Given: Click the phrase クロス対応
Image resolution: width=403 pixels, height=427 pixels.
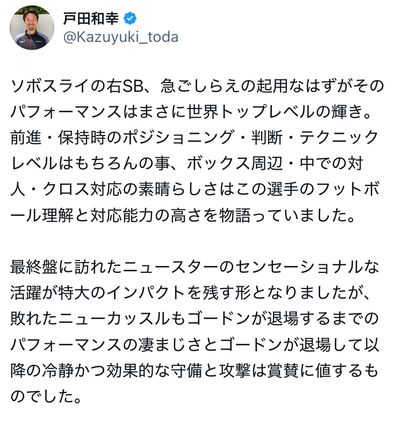Looking at the screenshot, I should (x=82, y=190).
